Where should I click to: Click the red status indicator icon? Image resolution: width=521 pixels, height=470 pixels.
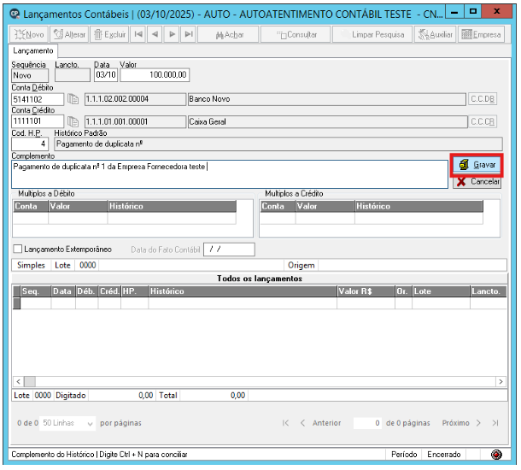[496, 455]
